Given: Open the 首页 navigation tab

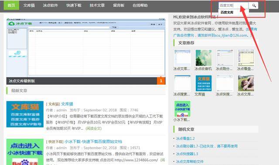Looking at the screenshot, I should pos(11,5).
